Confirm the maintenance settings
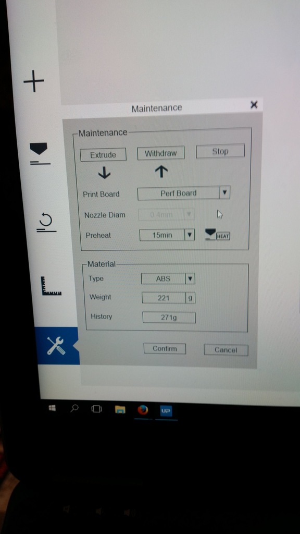300x534 pixels. [165, 348]
